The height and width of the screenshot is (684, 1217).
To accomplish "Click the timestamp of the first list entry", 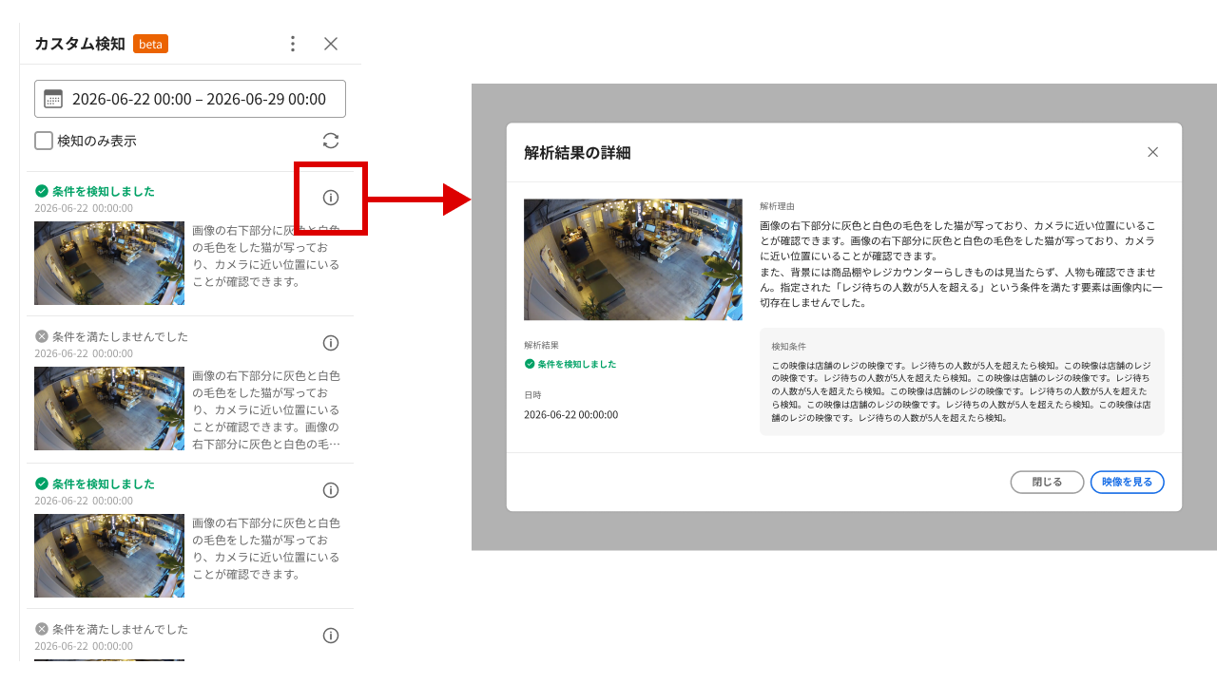I will click(84, 208).
